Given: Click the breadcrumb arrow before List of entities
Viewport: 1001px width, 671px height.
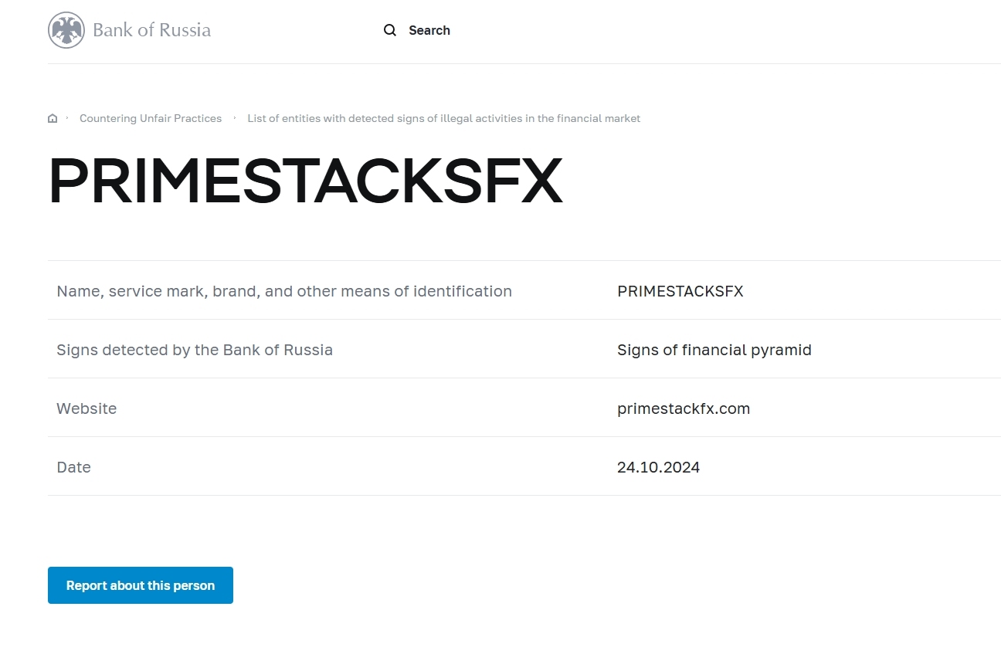Looking at the screenshot, I should click(235, 118).
